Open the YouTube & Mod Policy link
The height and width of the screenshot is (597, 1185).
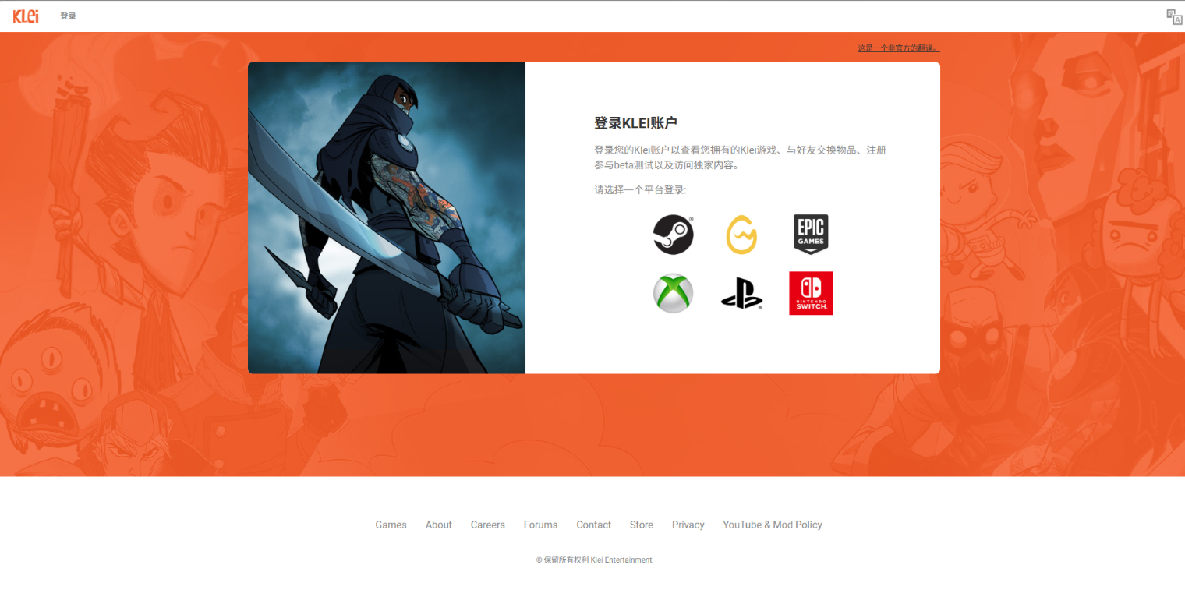(773, 525)
